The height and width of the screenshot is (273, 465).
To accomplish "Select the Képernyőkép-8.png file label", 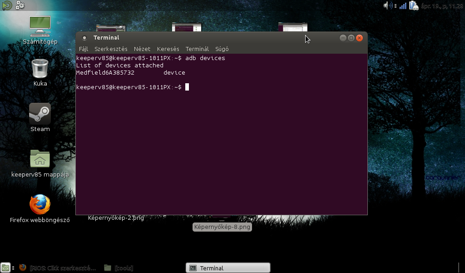I will (x=222, y=227).
